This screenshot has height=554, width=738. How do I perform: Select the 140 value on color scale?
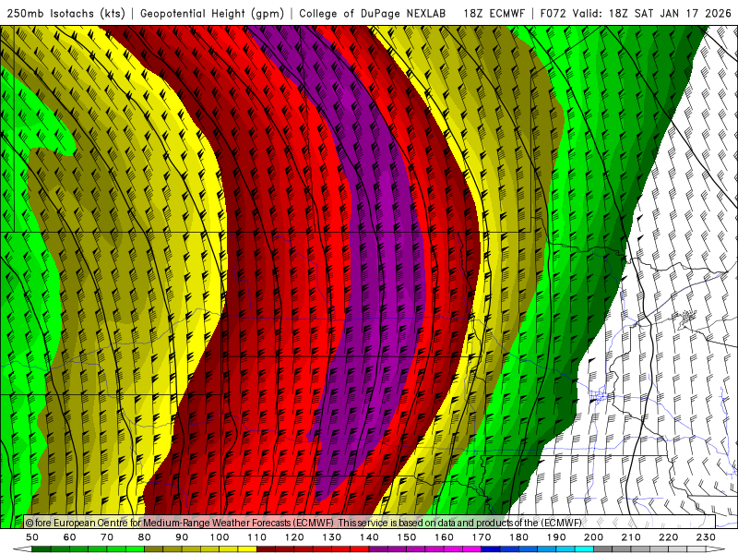click(x=369, y=537)
